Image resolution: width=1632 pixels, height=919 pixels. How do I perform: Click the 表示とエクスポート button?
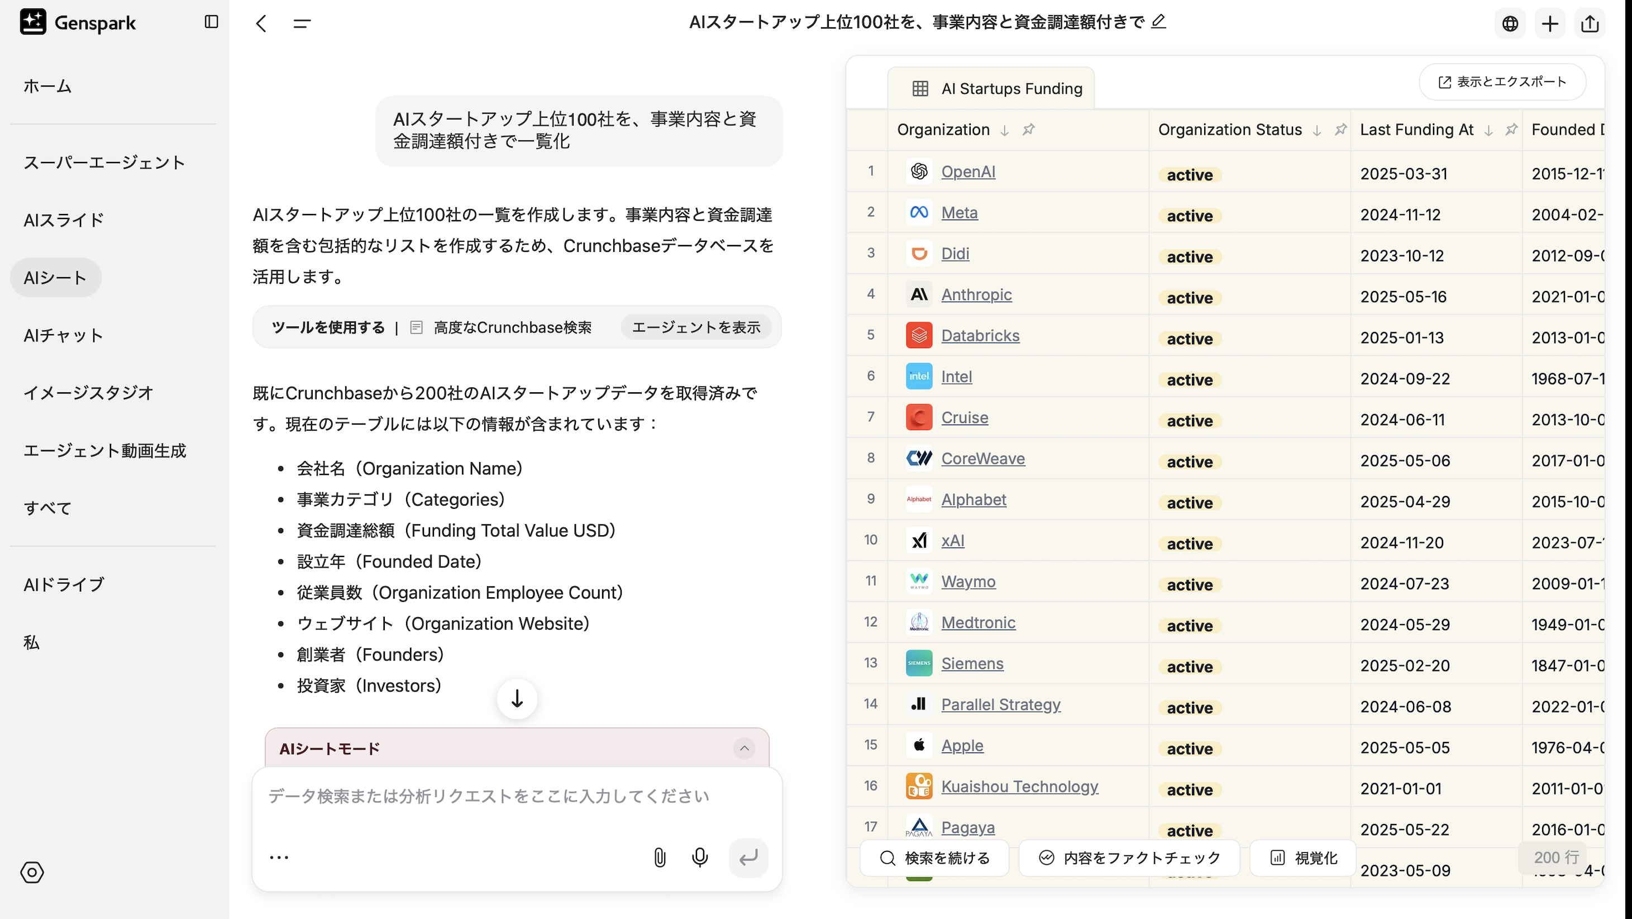click(1503, 82)
